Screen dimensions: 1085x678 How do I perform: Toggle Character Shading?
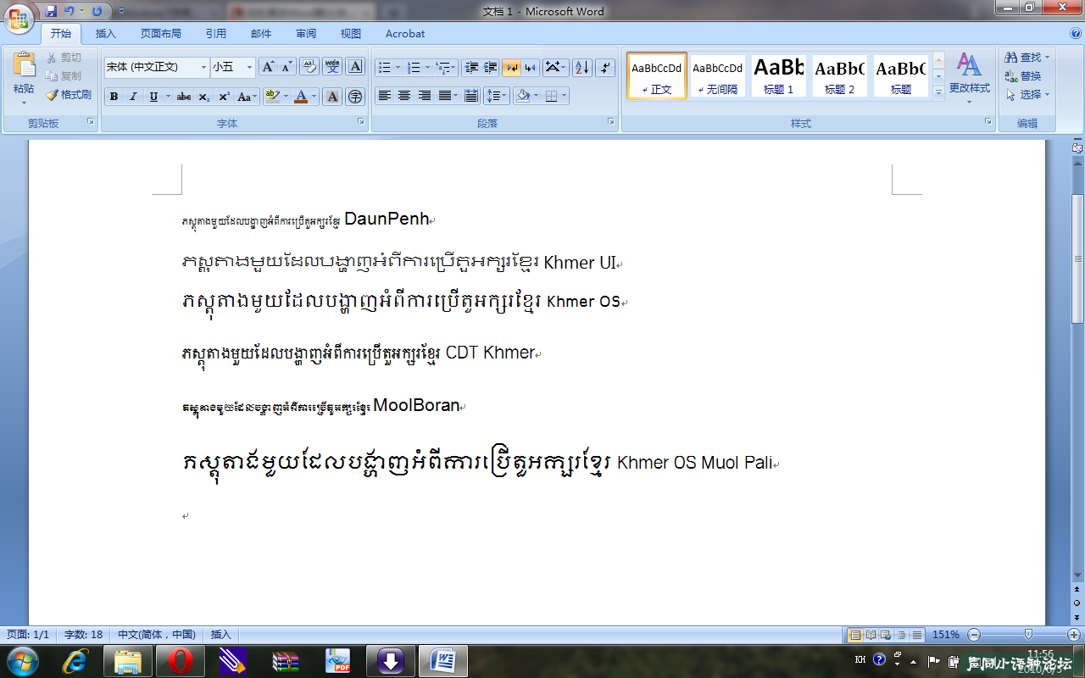(x=333, y=97)
